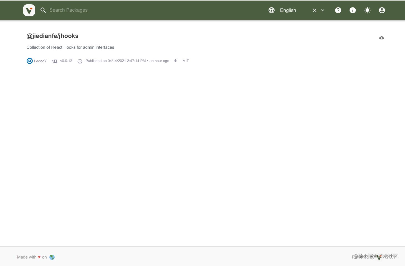Viewport: 405px width, 266px height.
Task: Toggle the light/dark theme sun icon
Action: [x=367, y=10]
